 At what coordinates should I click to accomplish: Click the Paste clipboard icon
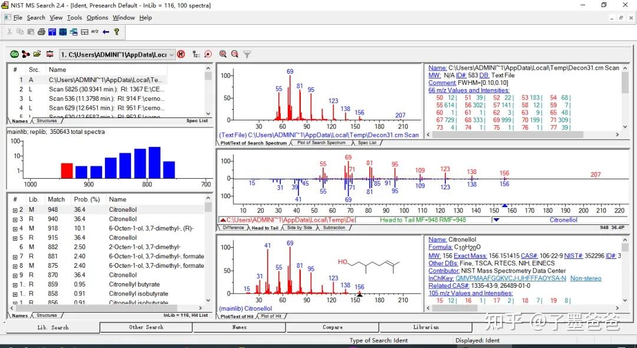coord(31,32)
